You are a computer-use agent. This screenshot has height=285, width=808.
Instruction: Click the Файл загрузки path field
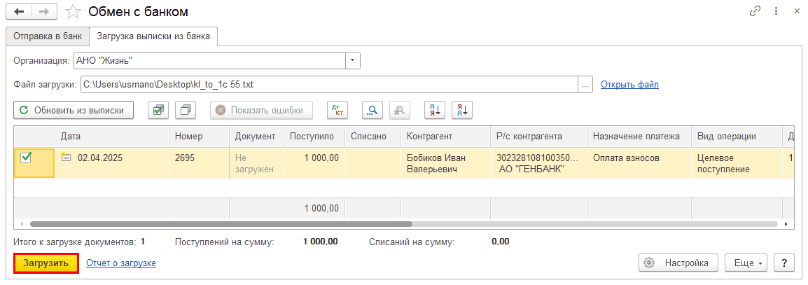coord(328,85)
